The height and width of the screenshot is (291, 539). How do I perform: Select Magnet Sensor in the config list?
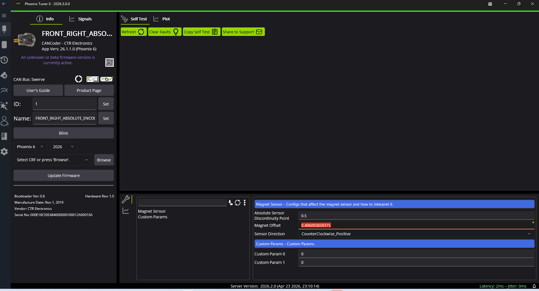pos(152,211)
